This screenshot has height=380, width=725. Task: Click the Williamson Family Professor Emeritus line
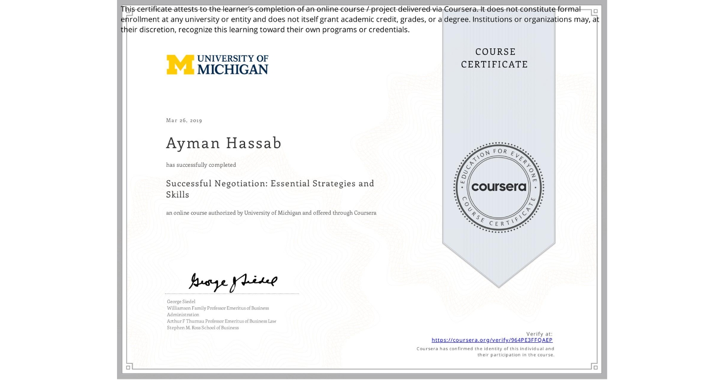pyautogui.click(x=218, y=311)
